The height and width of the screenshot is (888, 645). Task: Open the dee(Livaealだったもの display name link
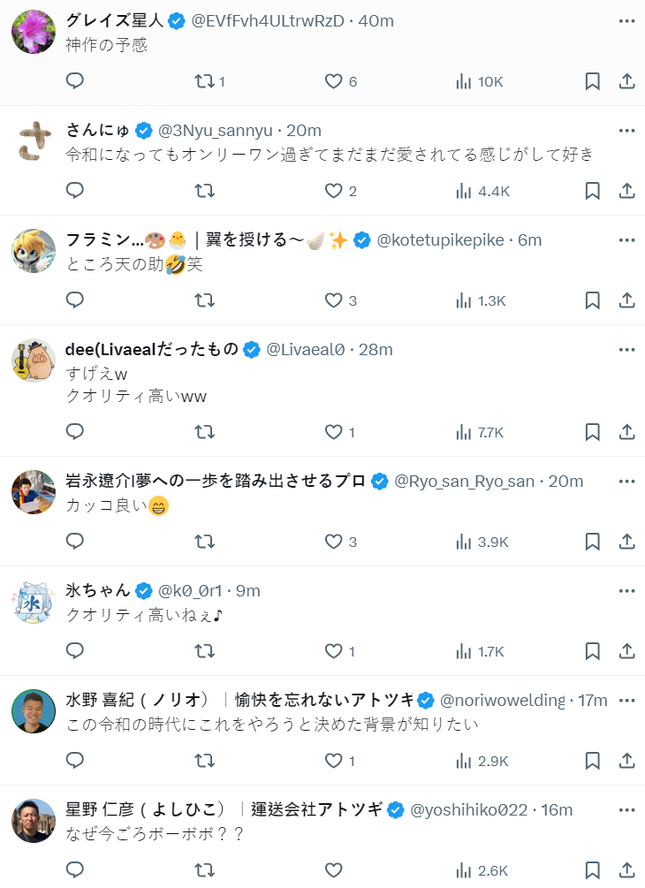point(152,349)
